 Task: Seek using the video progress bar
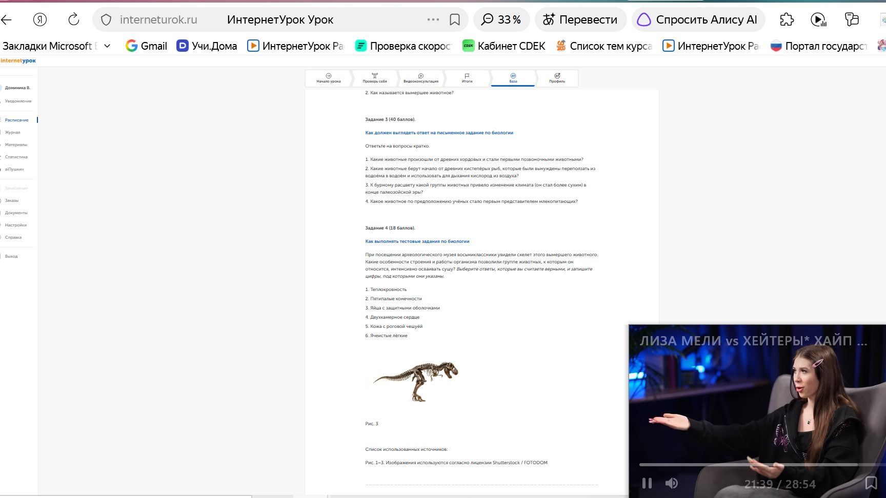tap(762, 465)
